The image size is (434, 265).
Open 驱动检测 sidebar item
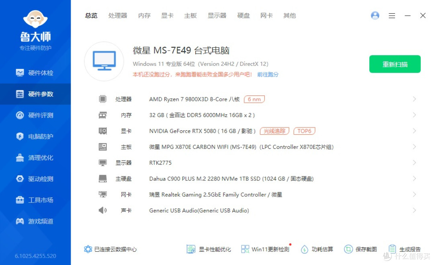coord(35,179)
